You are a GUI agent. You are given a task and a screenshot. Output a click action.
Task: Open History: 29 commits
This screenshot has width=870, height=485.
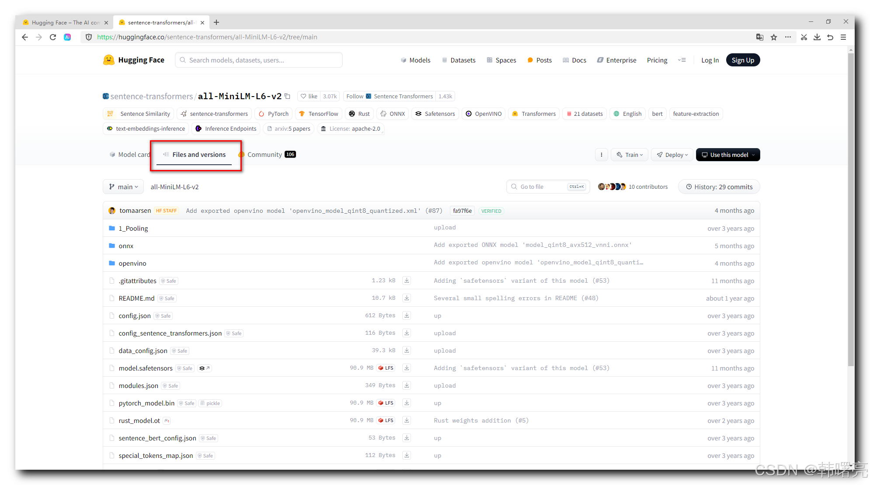[719, 187]
